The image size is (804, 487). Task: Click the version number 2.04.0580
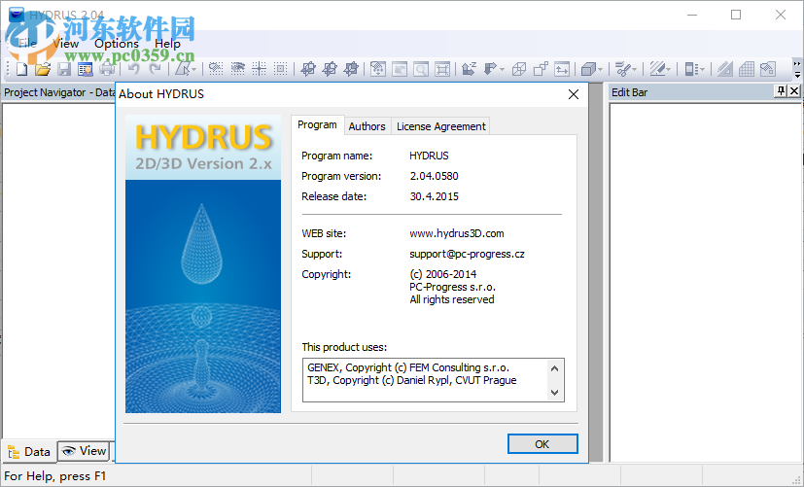434,176
